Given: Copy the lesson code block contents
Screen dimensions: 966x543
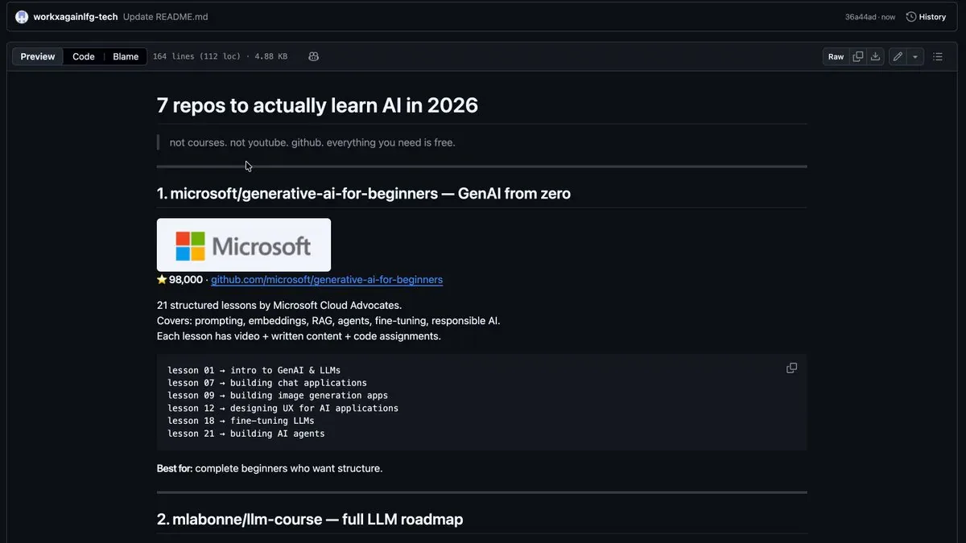Looking at the screenshot, I should 791,368.
